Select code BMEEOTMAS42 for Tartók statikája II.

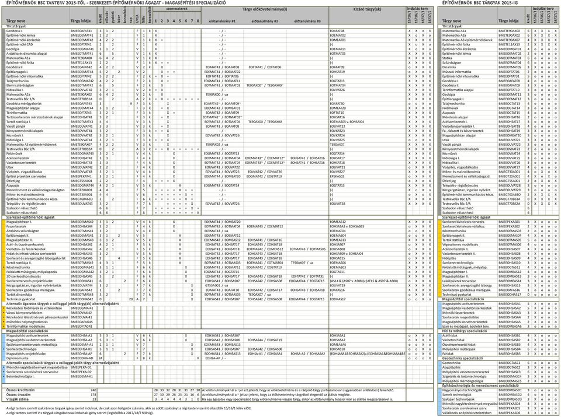pyautogui.click(x=82, y=263)
